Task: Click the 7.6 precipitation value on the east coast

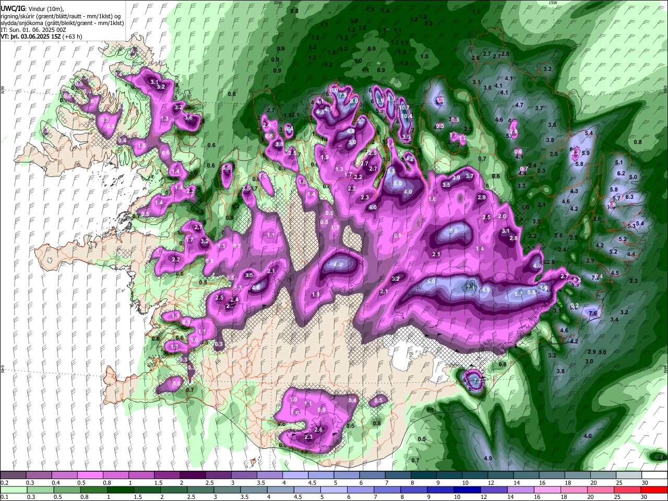Action: [593, 313]
